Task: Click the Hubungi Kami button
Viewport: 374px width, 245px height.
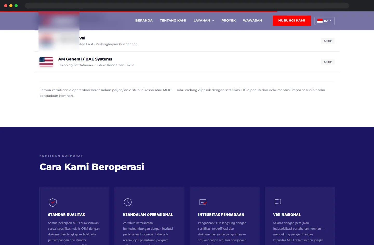Action: tap(292, 21)
